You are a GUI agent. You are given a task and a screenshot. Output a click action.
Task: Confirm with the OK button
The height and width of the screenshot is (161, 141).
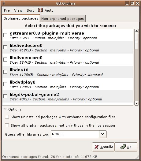(x=126, y=147)
